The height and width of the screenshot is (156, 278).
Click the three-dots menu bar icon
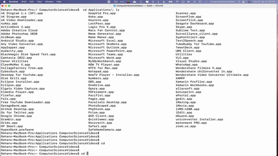tap(122, 2)
